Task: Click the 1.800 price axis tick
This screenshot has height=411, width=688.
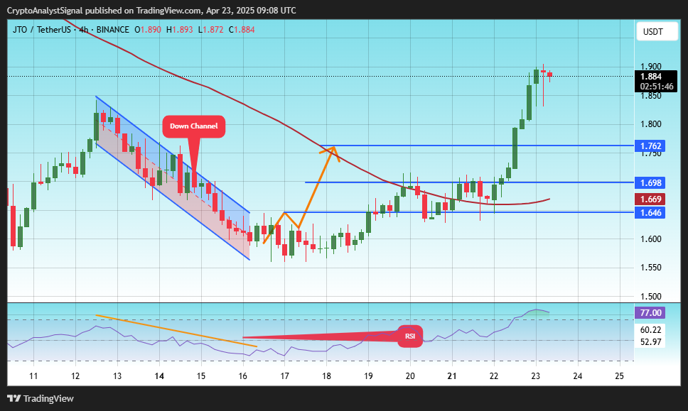Action: (651, 124)
